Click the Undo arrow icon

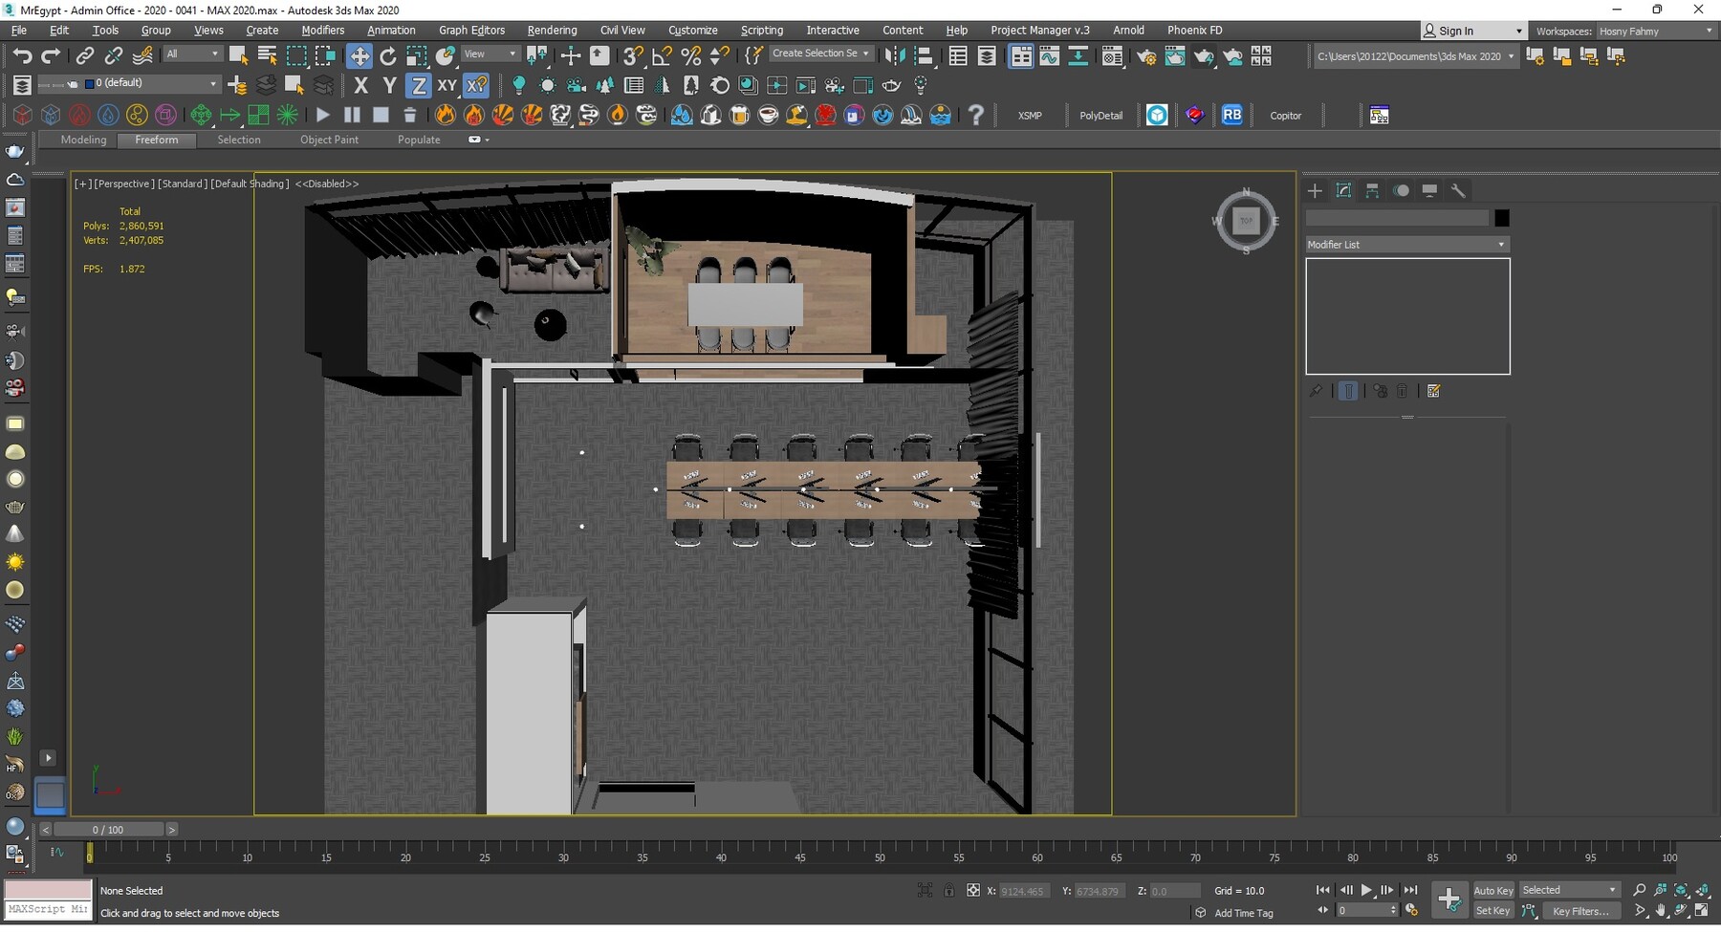click(21, 56)
